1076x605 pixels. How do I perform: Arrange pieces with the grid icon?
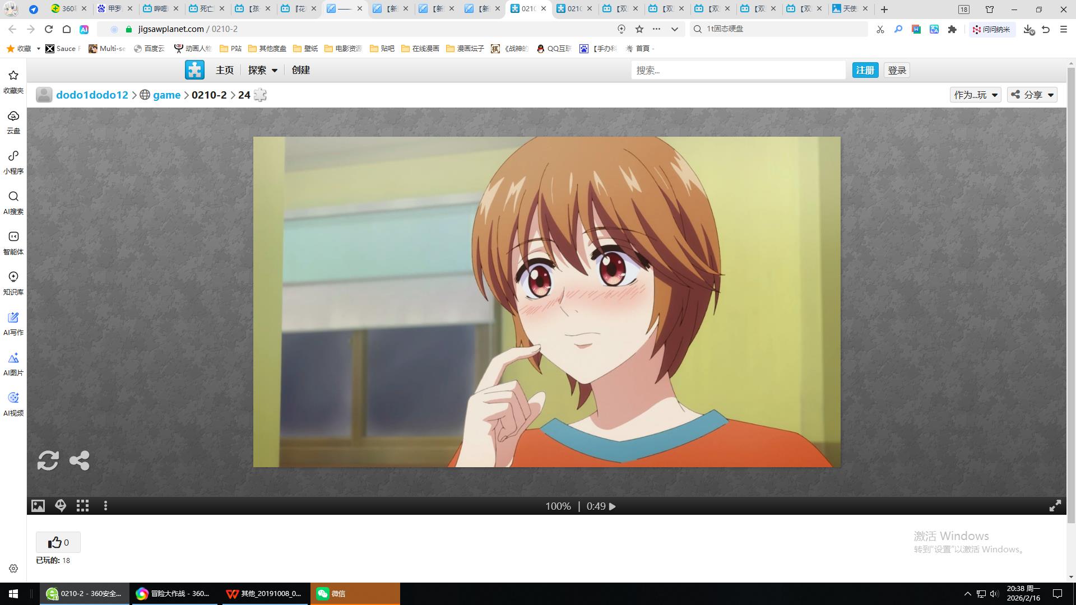pos(83,506)
